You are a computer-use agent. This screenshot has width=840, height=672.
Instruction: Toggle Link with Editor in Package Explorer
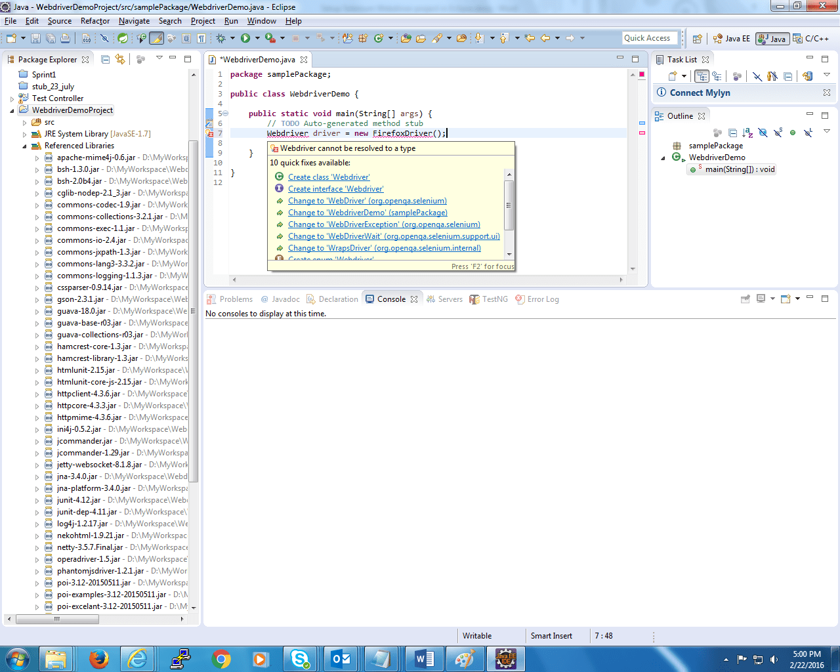click(120, 60)
